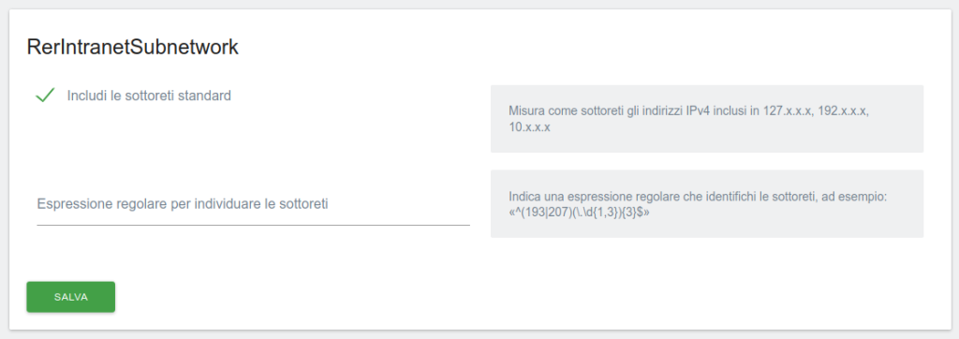Click the 192.x.x.x address text
The height and width of the screenshot is (339, 959).
pyautogui.click(x=843, y=111)
